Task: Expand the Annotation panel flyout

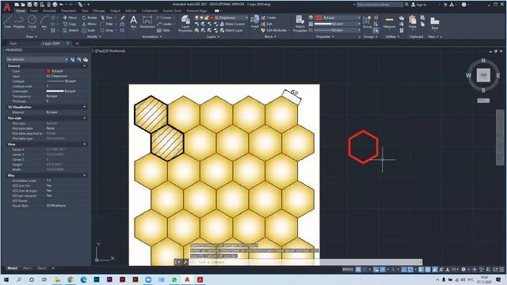Action: [x=152, y=37]
